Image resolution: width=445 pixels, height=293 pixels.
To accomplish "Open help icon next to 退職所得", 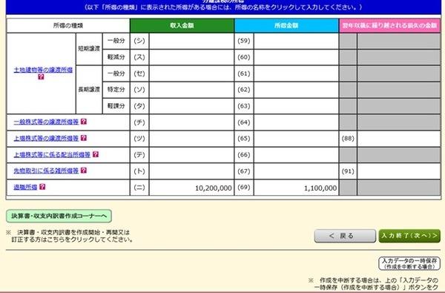I will pos(42,187).
